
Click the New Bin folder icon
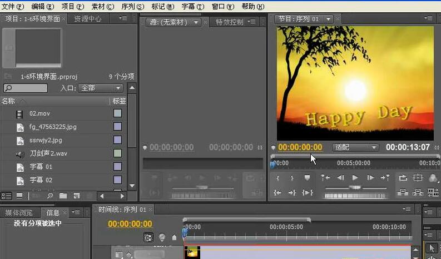[63, 196]
